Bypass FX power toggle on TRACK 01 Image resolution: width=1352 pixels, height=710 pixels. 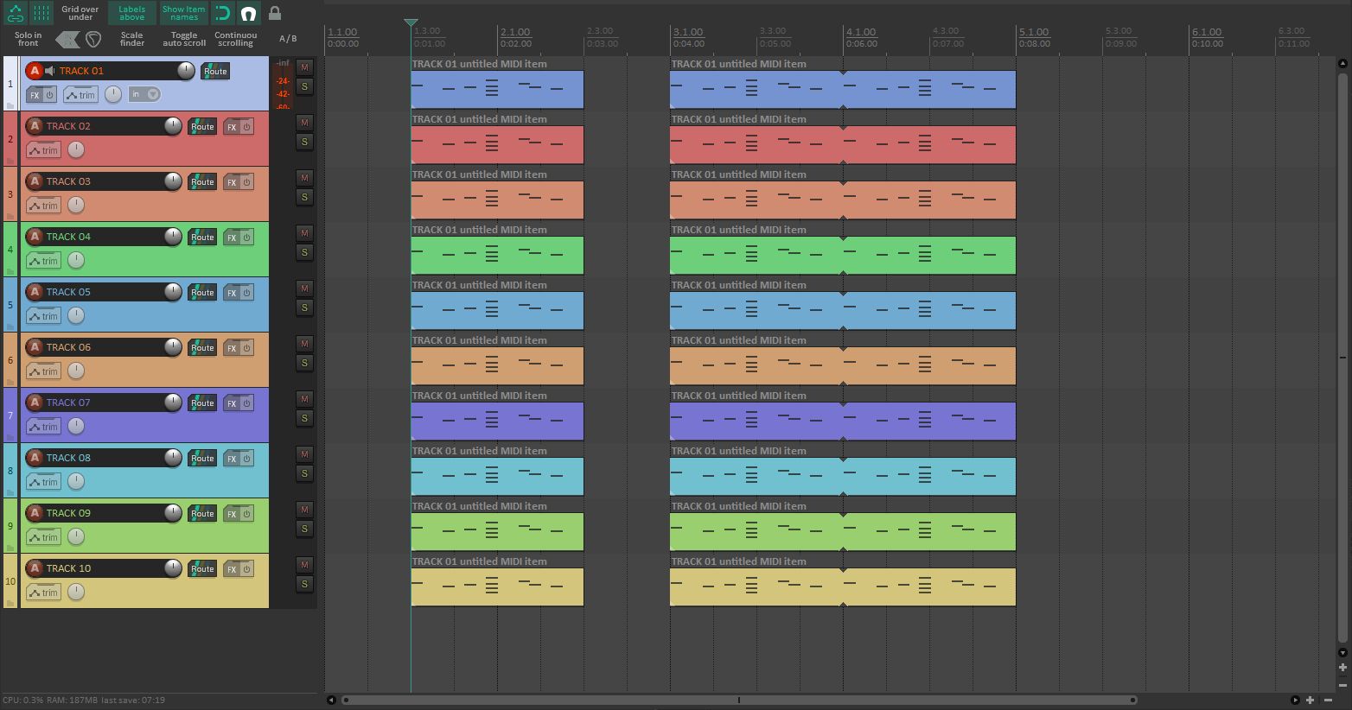[49, 95]
